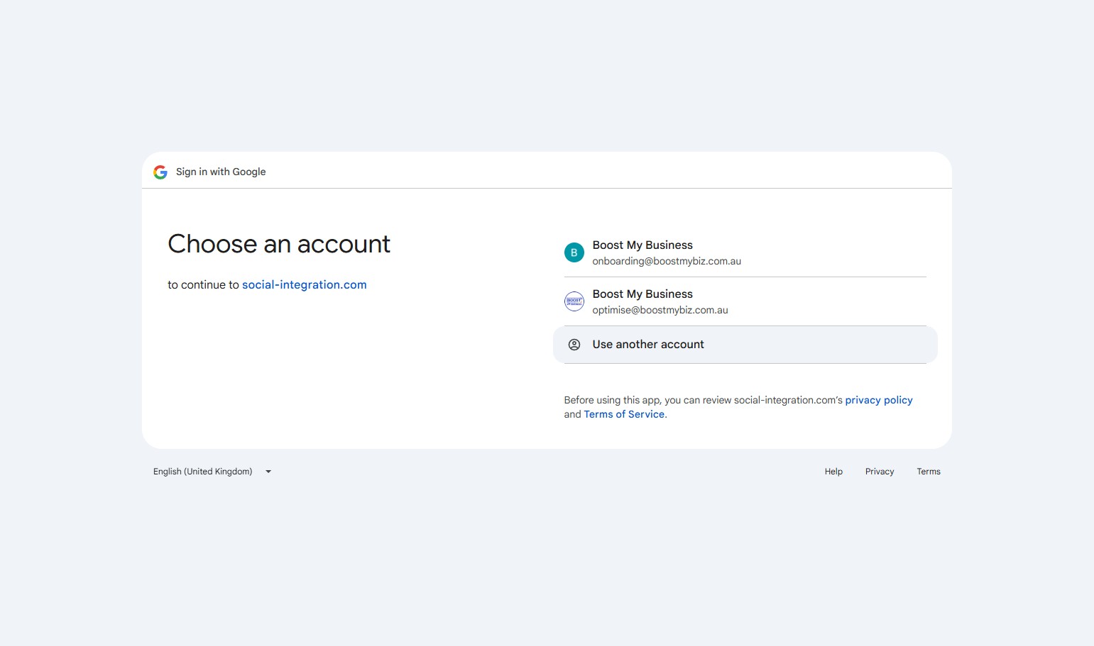Open the footer Terms link
Image resolution: width=1094 pixels, height=646 pixels.
pyautogui.click(x=928, y=472)
